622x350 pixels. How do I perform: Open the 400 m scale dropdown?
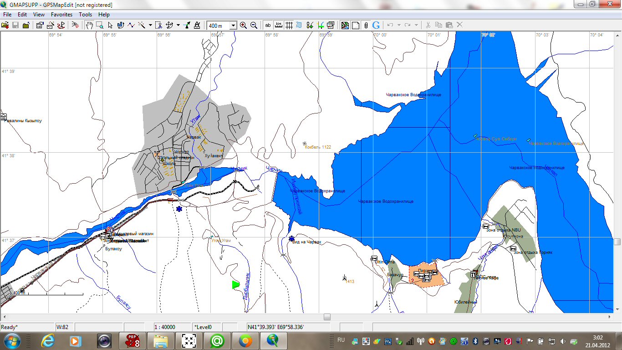point(233,26)
